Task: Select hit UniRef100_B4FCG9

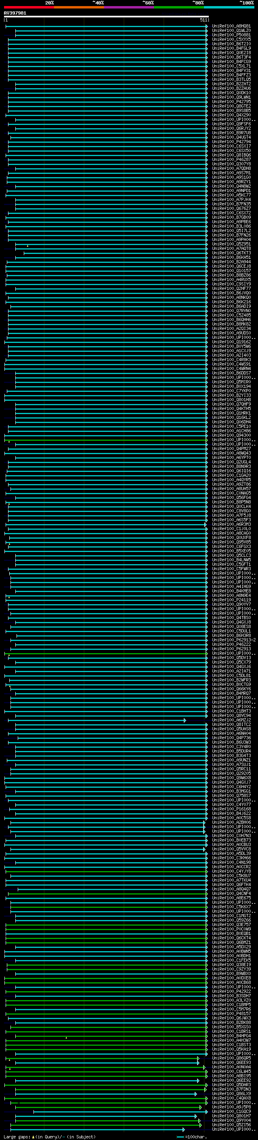Action: (231, 61)
